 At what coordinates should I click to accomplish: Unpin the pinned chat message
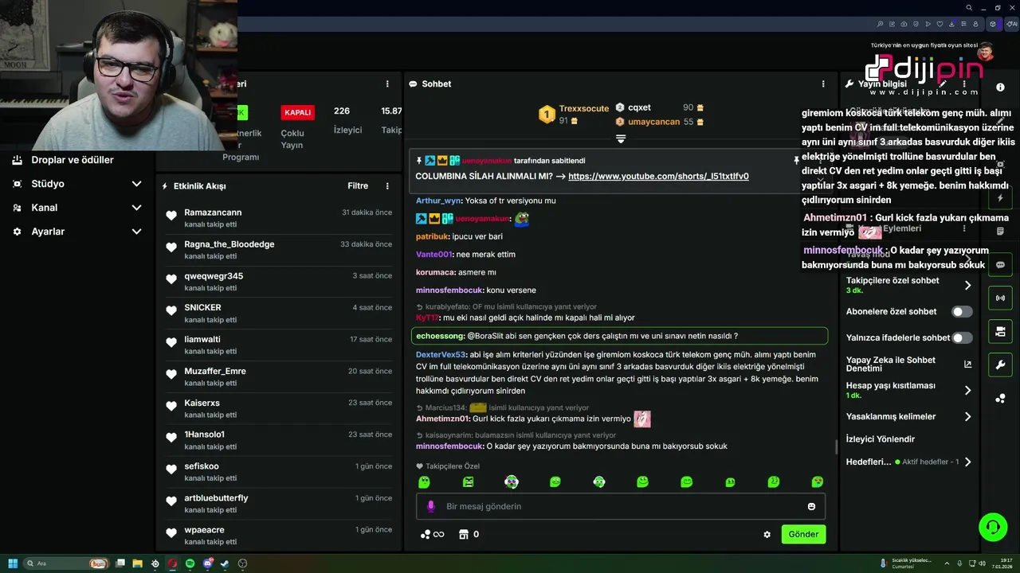coord(795,161)
